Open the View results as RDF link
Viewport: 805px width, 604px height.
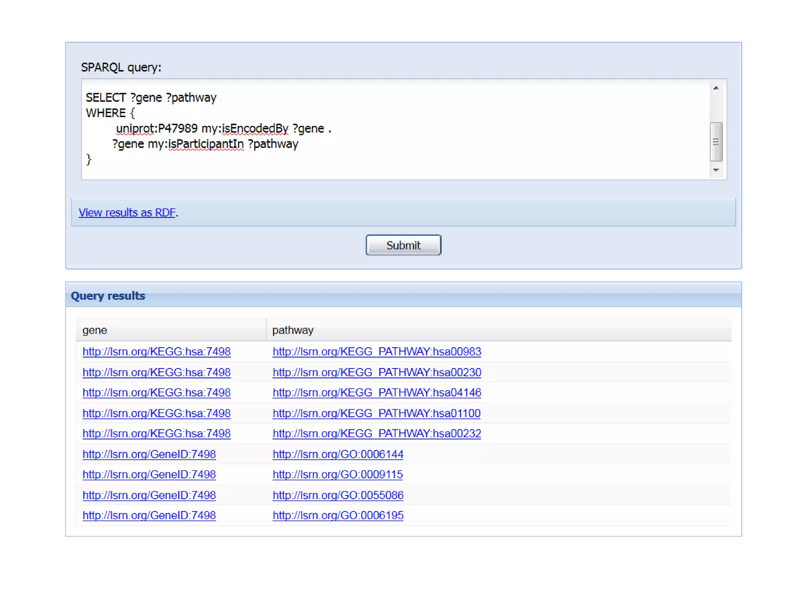pyautogui.click(x=127, y=212)
